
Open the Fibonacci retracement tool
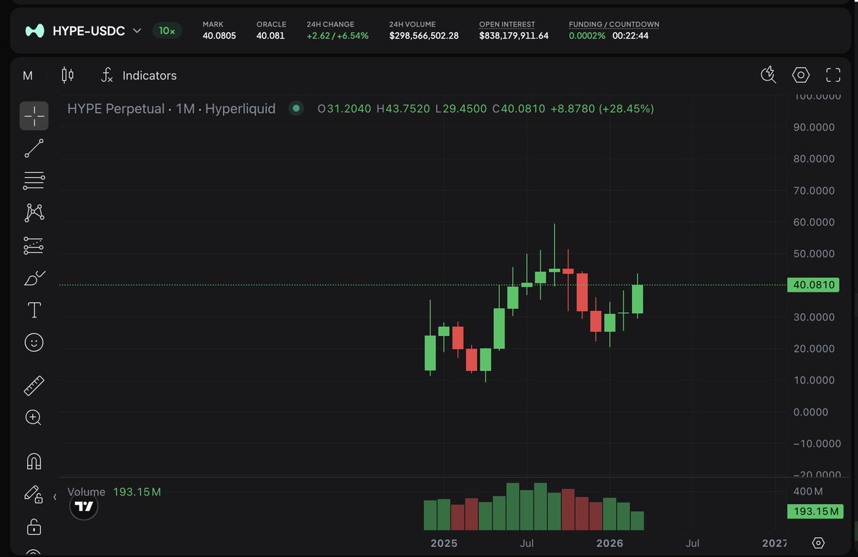34,180
